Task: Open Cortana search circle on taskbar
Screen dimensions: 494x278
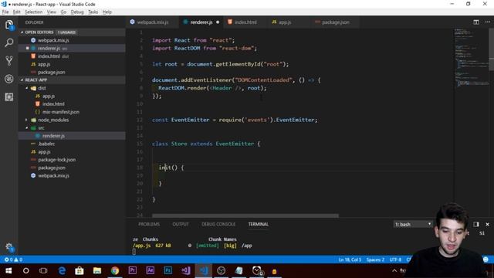Action: [x=25, y=271]
